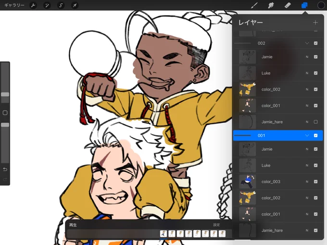Hide Luke layer in group 001

pos(316,165)
